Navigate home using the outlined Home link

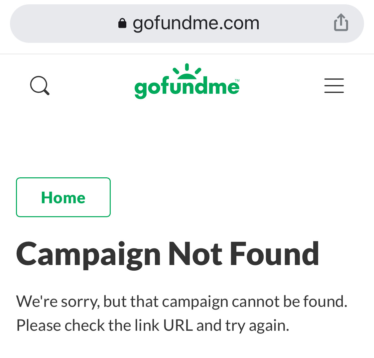pyautogui.click(x=63, y=197)
